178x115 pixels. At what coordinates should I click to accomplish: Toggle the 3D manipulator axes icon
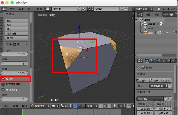coord(70,106)
